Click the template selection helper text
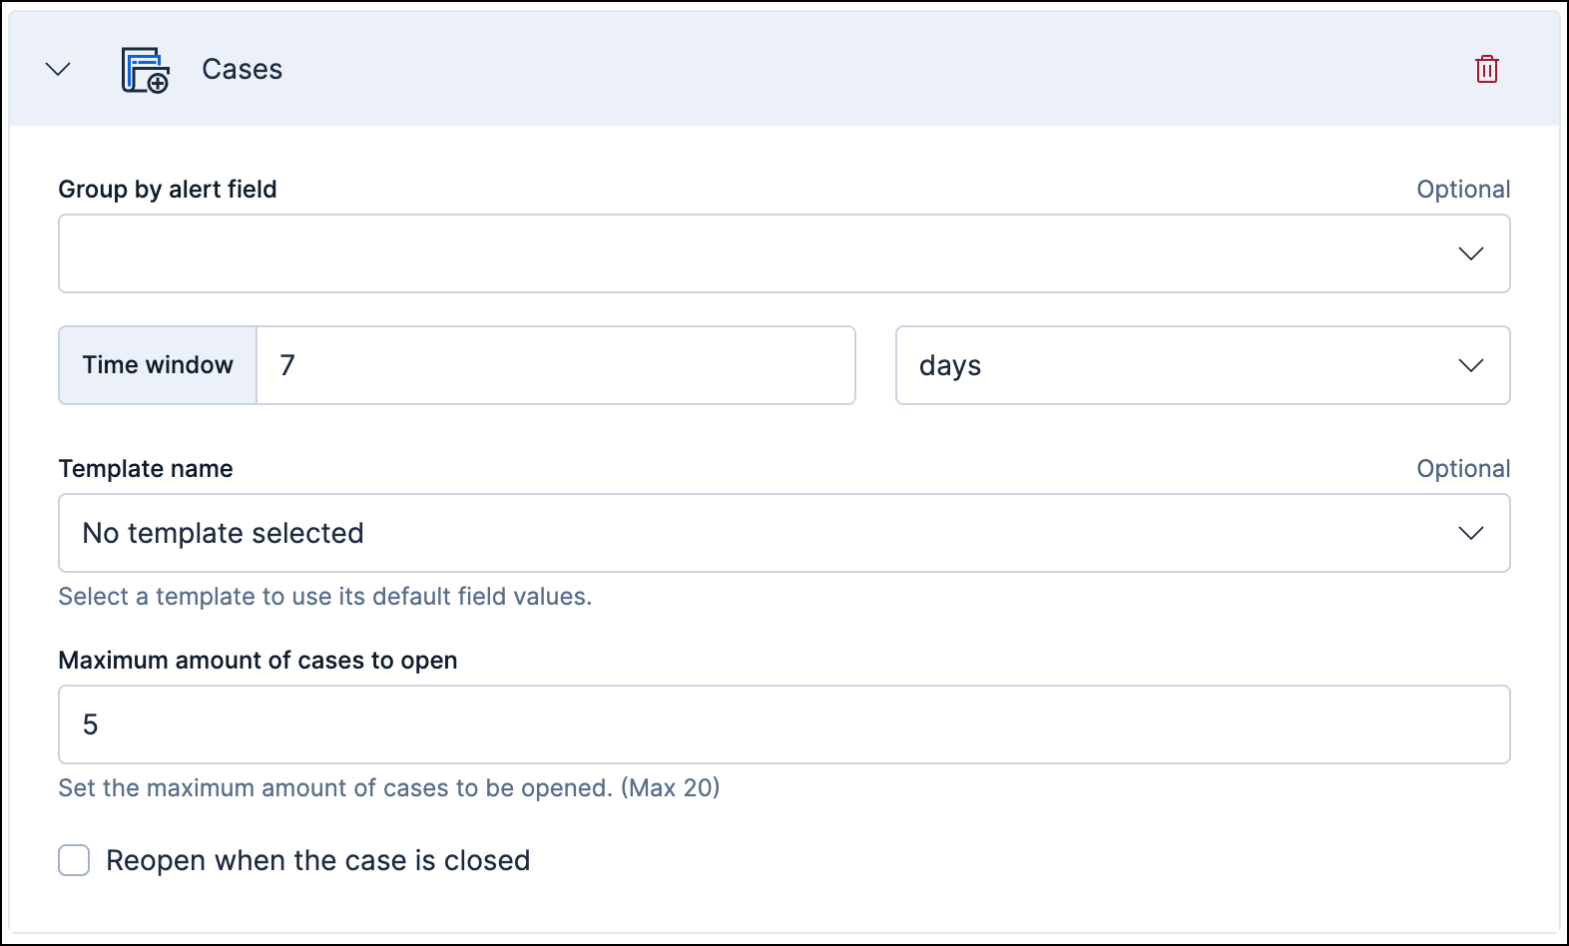The width and height of the screenshot is (1569, 946). point(325,596)
